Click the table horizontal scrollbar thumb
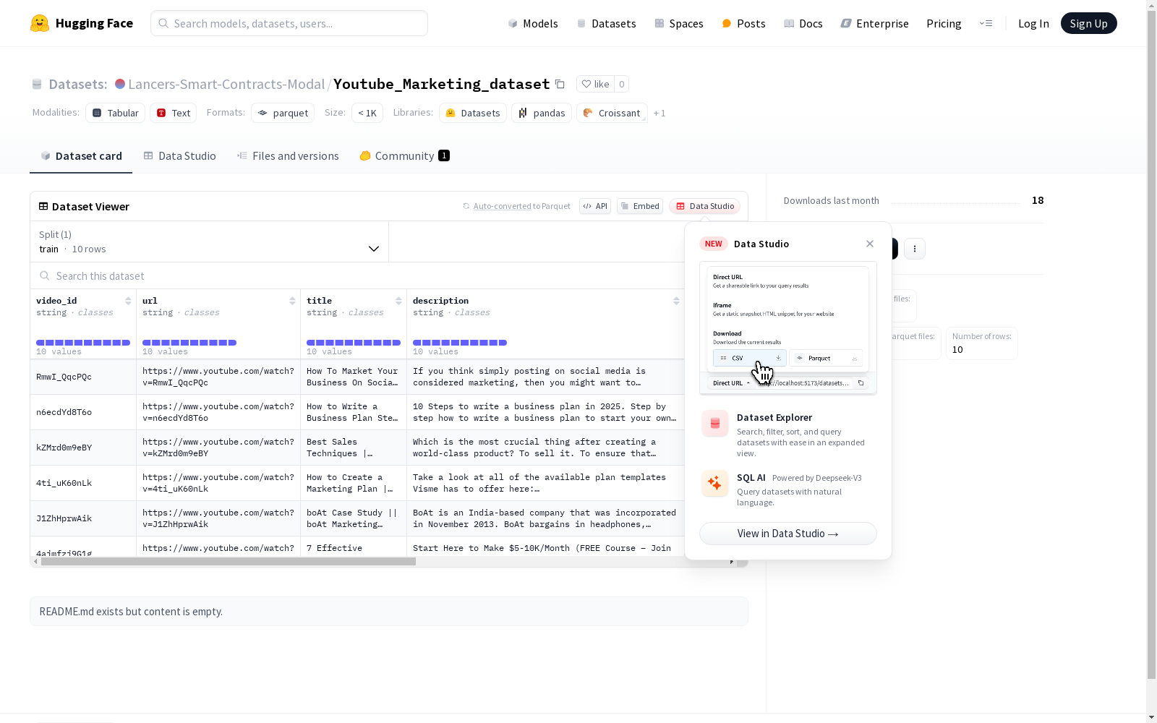Image resolution: width=1157 pixels, height=723 pixels. (x=229, y=561)
